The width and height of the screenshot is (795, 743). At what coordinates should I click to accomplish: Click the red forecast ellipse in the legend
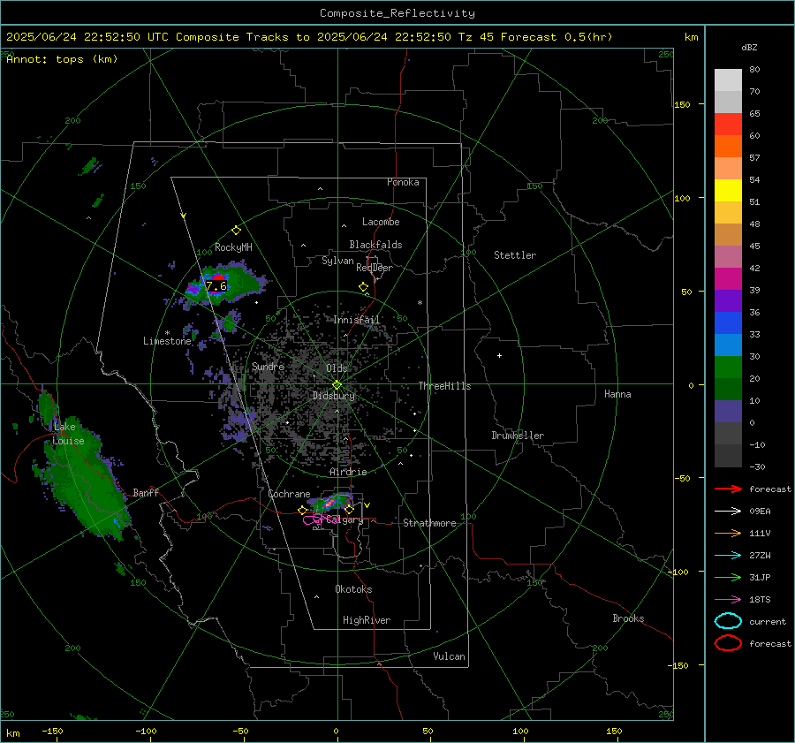click(728, 643)
